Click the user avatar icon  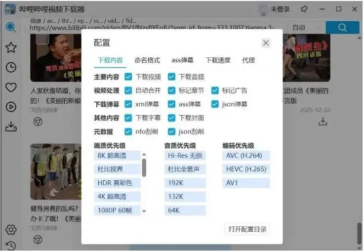(263, 10)
